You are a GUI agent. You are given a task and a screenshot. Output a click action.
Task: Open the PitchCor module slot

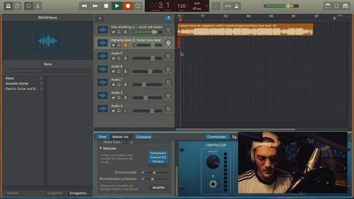(158, 161)
